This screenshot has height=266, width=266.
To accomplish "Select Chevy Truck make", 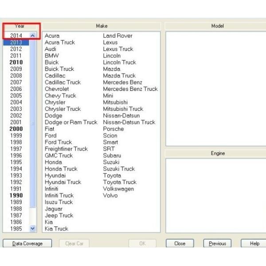I will [60, 96].
